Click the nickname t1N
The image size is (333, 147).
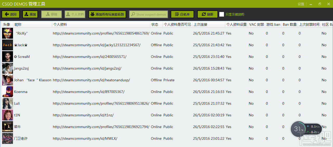coord(17,115)
